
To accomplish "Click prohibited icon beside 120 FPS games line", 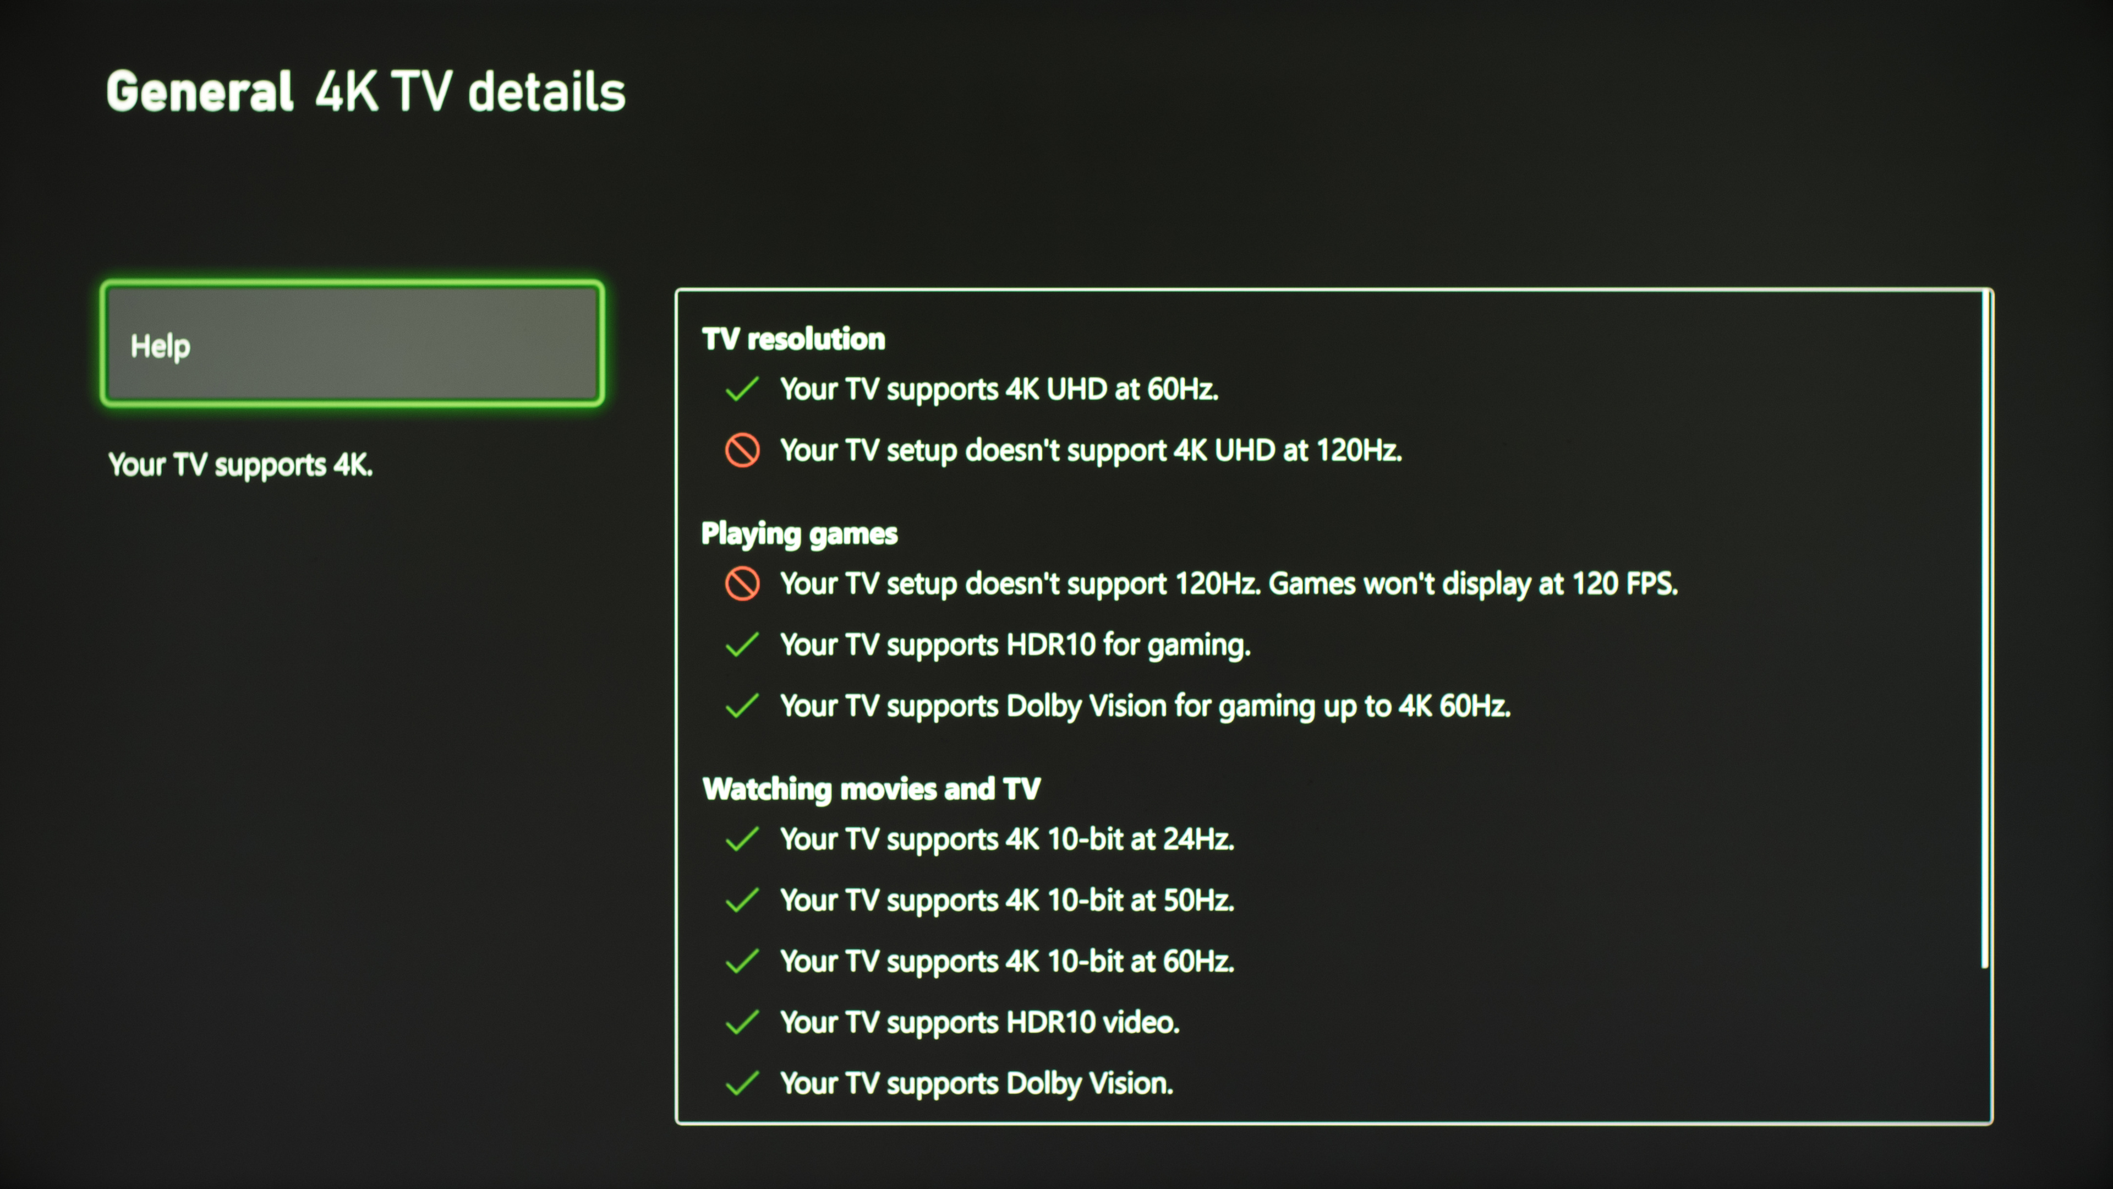I will pyautogui.click(x=742, y=584).
